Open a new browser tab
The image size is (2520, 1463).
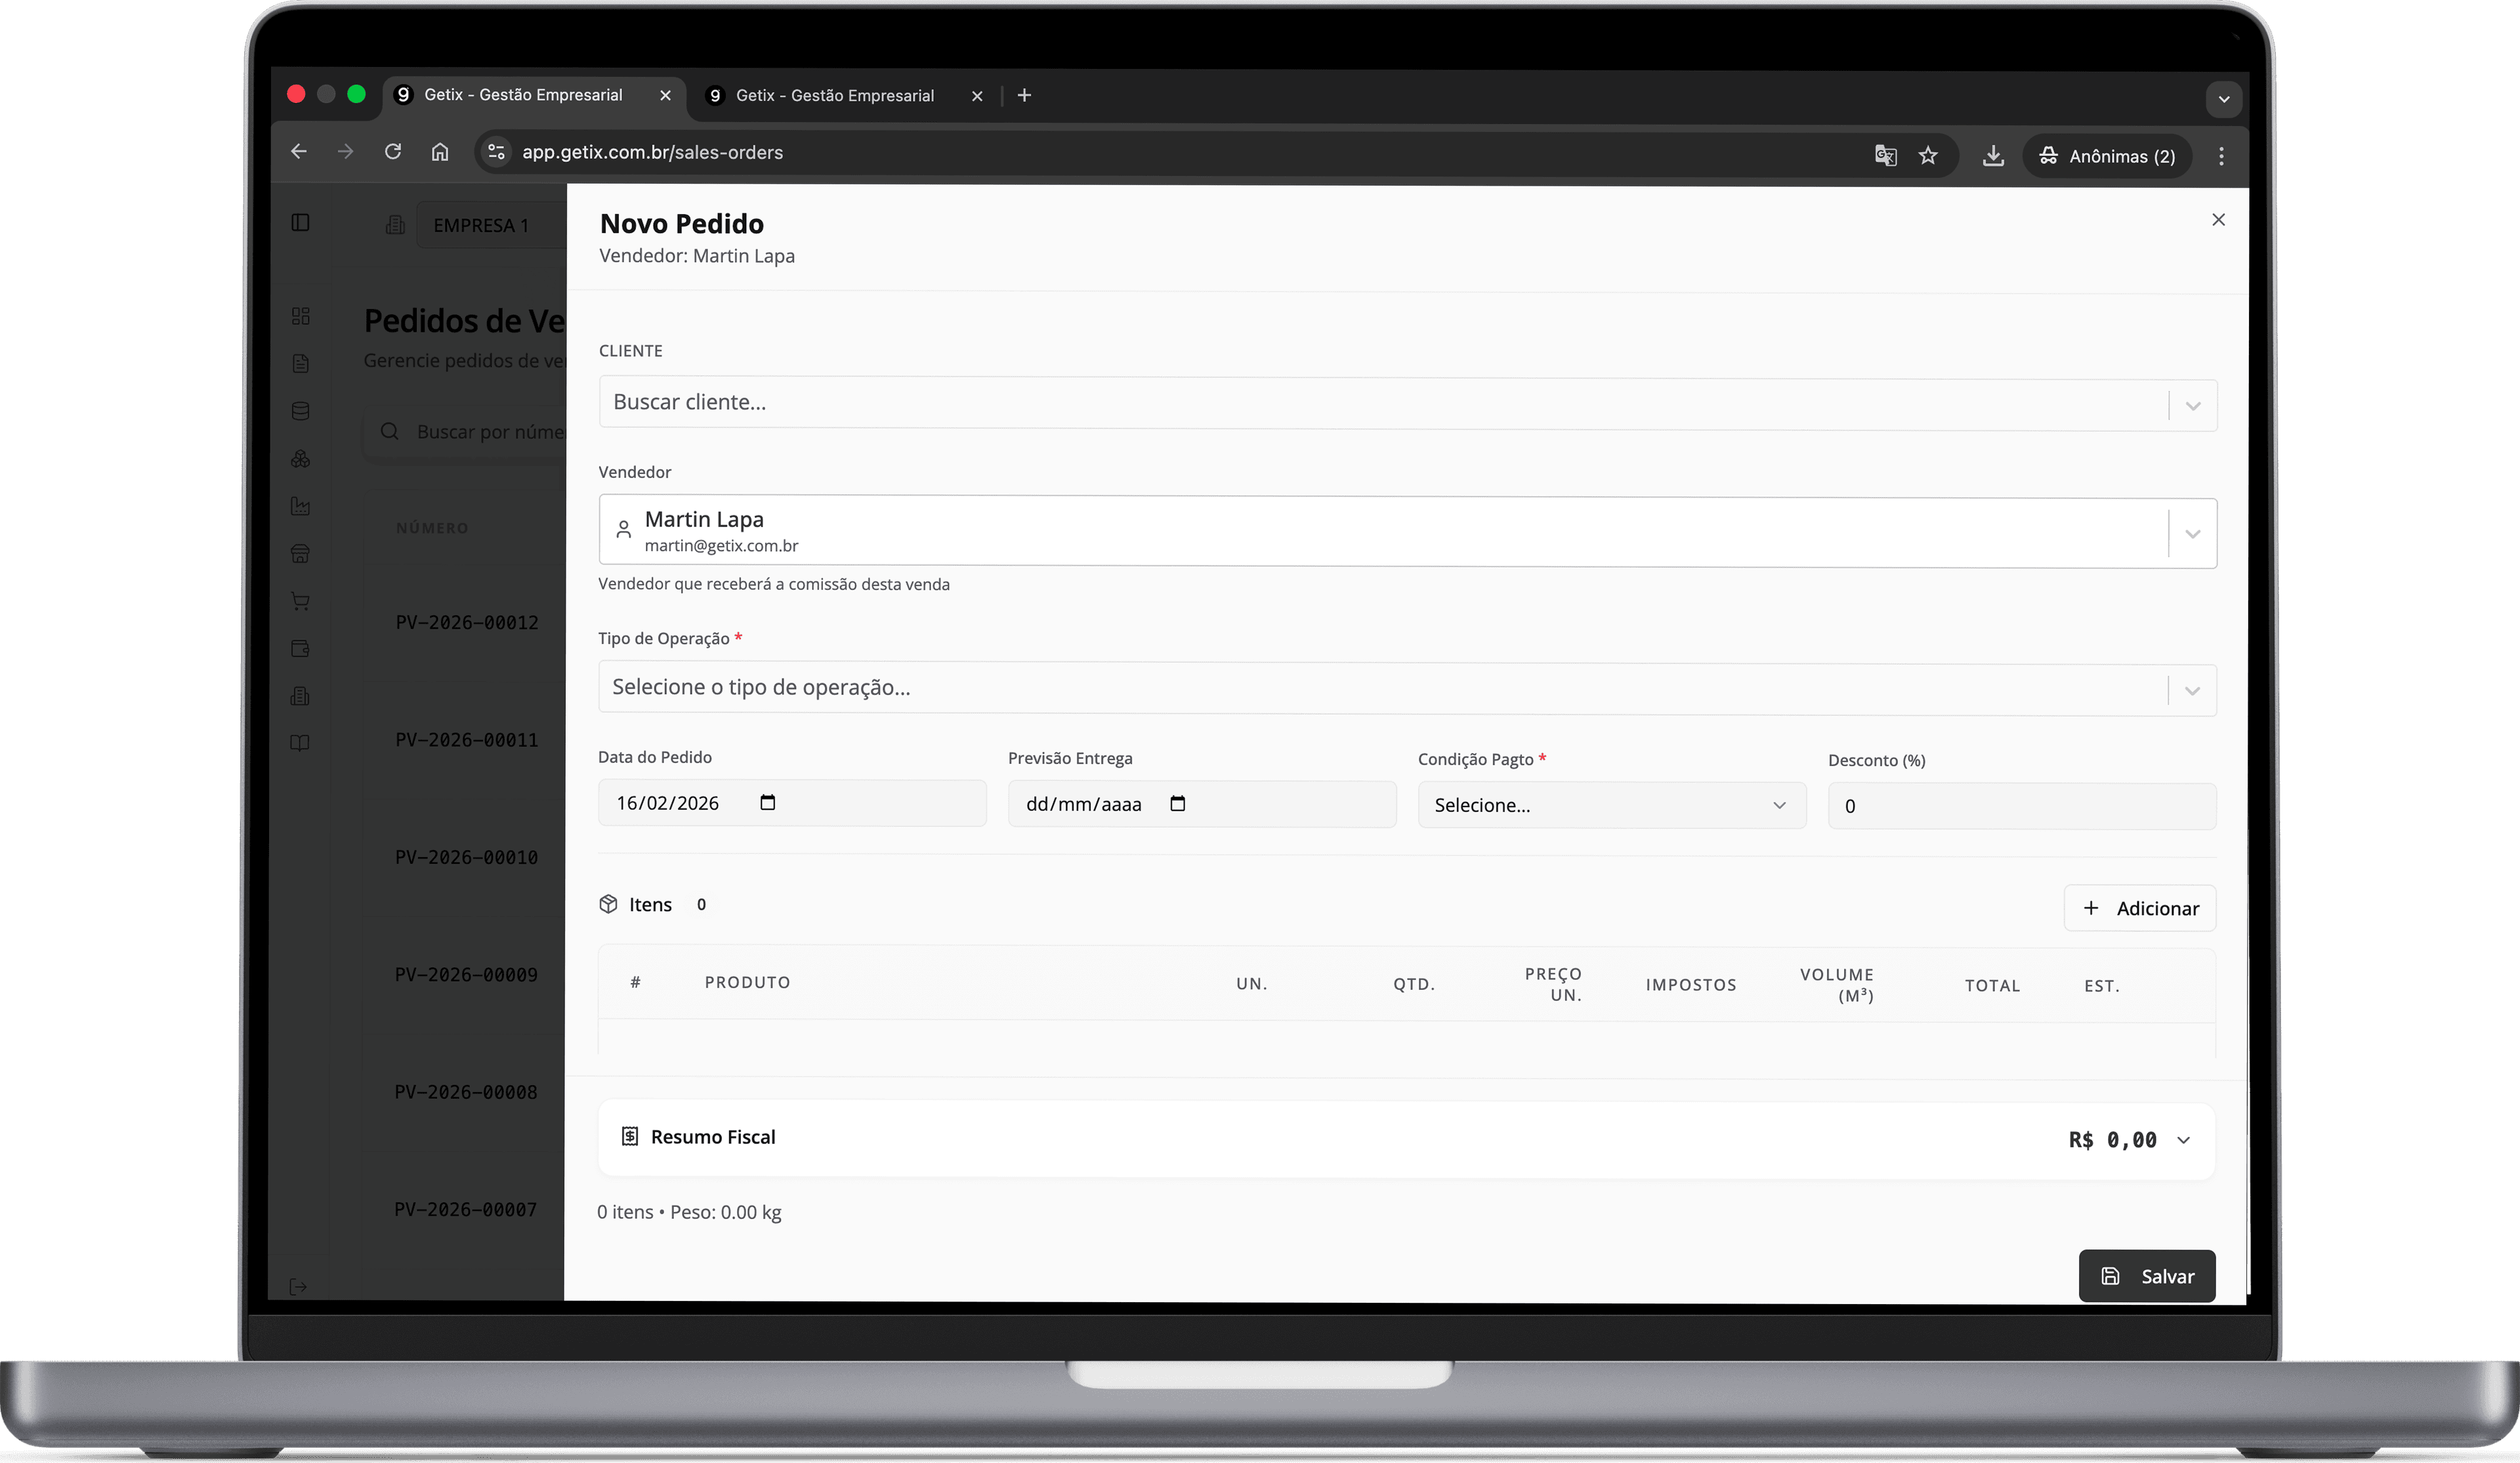click(x=1024, y=96)
